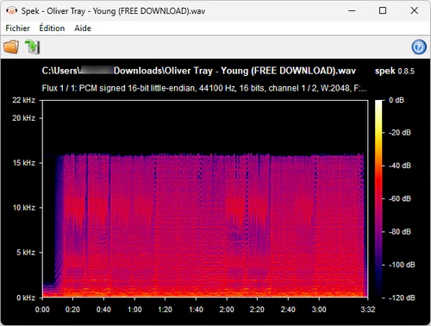Maximize the Spek window

[x=383, y=11]
